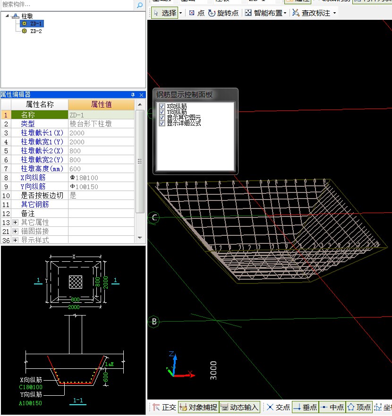Expand the 其它属性 property group
This screenshot has height=416, width=392.
[x=15, y=222]
